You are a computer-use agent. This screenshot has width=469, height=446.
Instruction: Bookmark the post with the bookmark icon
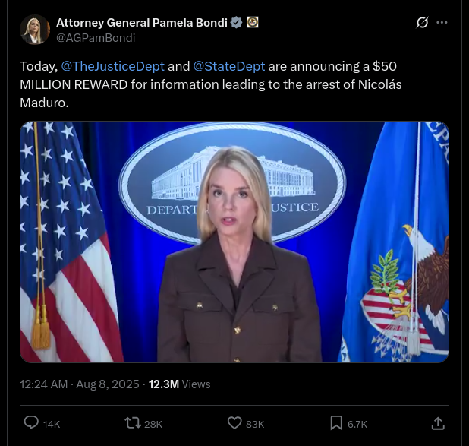[336, 423]
